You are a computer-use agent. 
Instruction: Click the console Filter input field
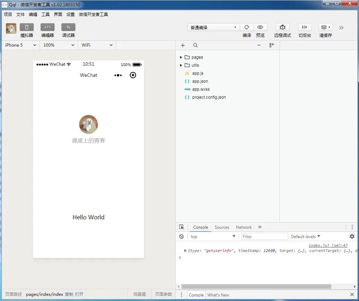265,237
